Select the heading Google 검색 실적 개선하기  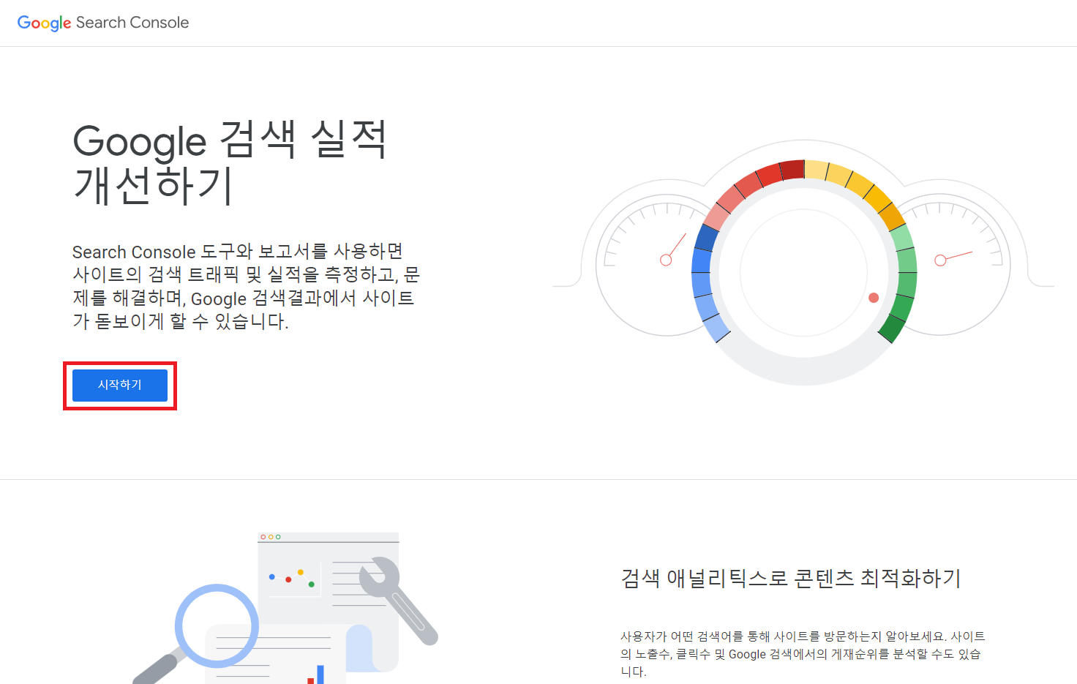pyautogui.click(x=230, y=162)
